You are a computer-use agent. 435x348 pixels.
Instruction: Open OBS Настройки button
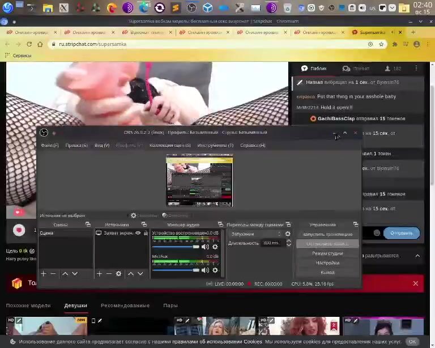(327, 263)
